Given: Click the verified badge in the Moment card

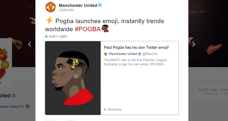Looking at the screenshot, I should point(140,54).
